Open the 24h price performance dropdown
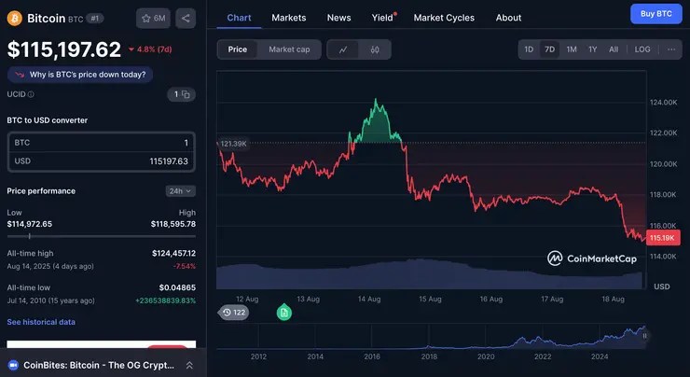 click(178, 191)
